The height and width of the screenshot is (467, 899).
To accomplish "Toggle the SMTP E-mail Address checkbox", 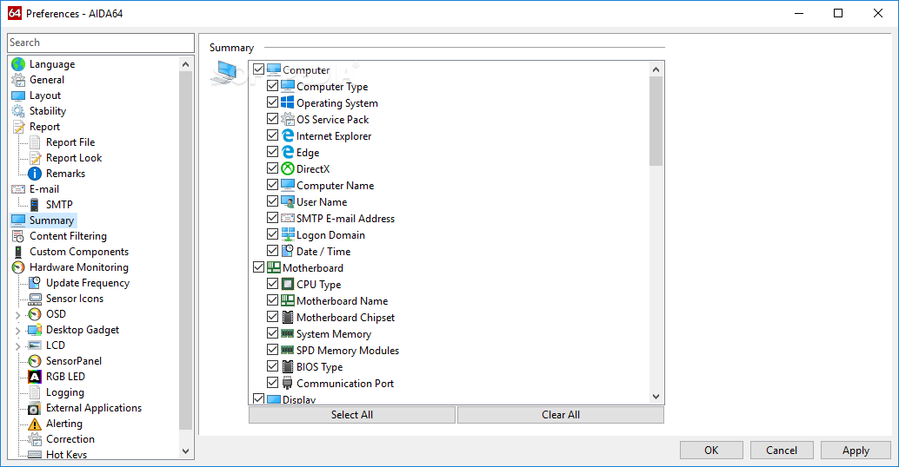I will (x=272, y=218).
